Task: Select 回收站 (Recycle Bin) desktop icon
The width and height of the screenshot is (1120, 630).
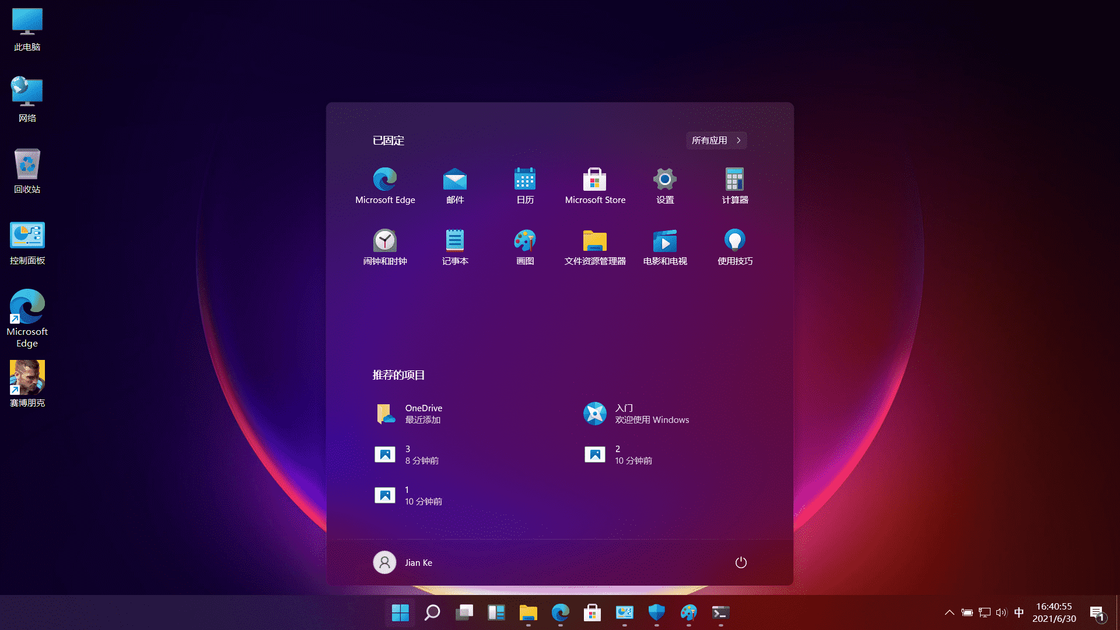Action: 27,171
